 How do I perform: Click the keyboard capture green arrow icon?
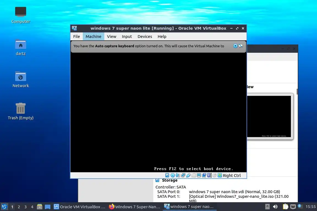pyautogui.click(x=220, y=175)
